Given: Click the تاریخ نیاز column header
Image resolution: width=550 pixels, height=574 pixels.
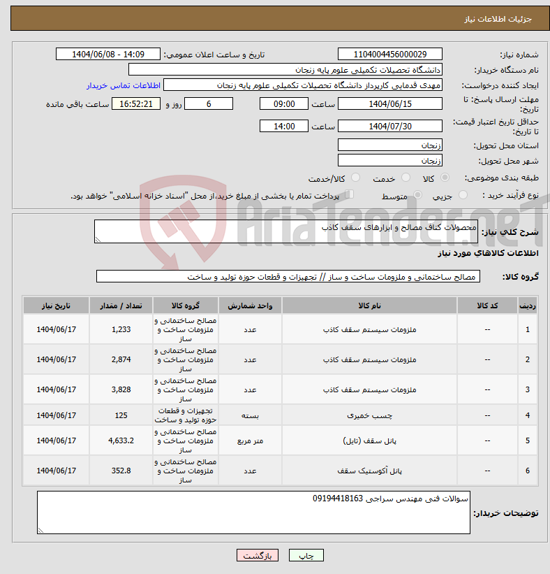Looking at the screenshot, I should [57, 306].
